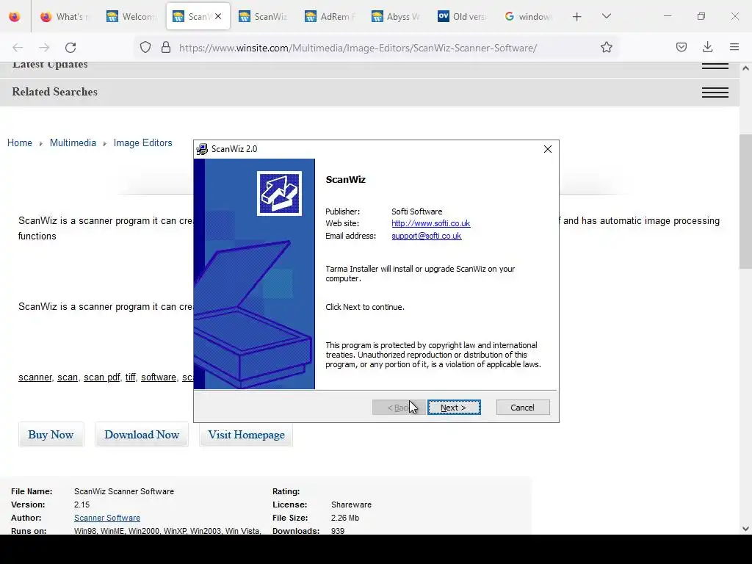752x564 pixels.
Task: Click the 'scan' keyword tag link
Action: click(x=67, y=377)
